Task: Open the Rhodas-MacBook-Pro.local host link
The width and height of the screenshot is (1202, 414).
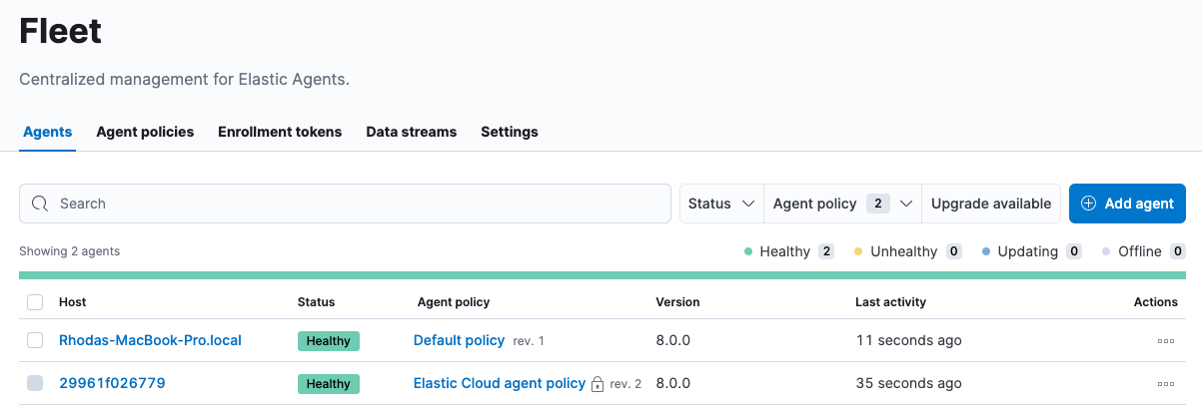Action: click(x=150, y=340)
